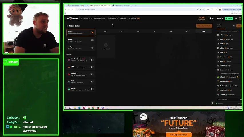Select the 2v2 team layout tab
Screen dimensions: 244x137
pyautogui.click(x=171, y=31)
